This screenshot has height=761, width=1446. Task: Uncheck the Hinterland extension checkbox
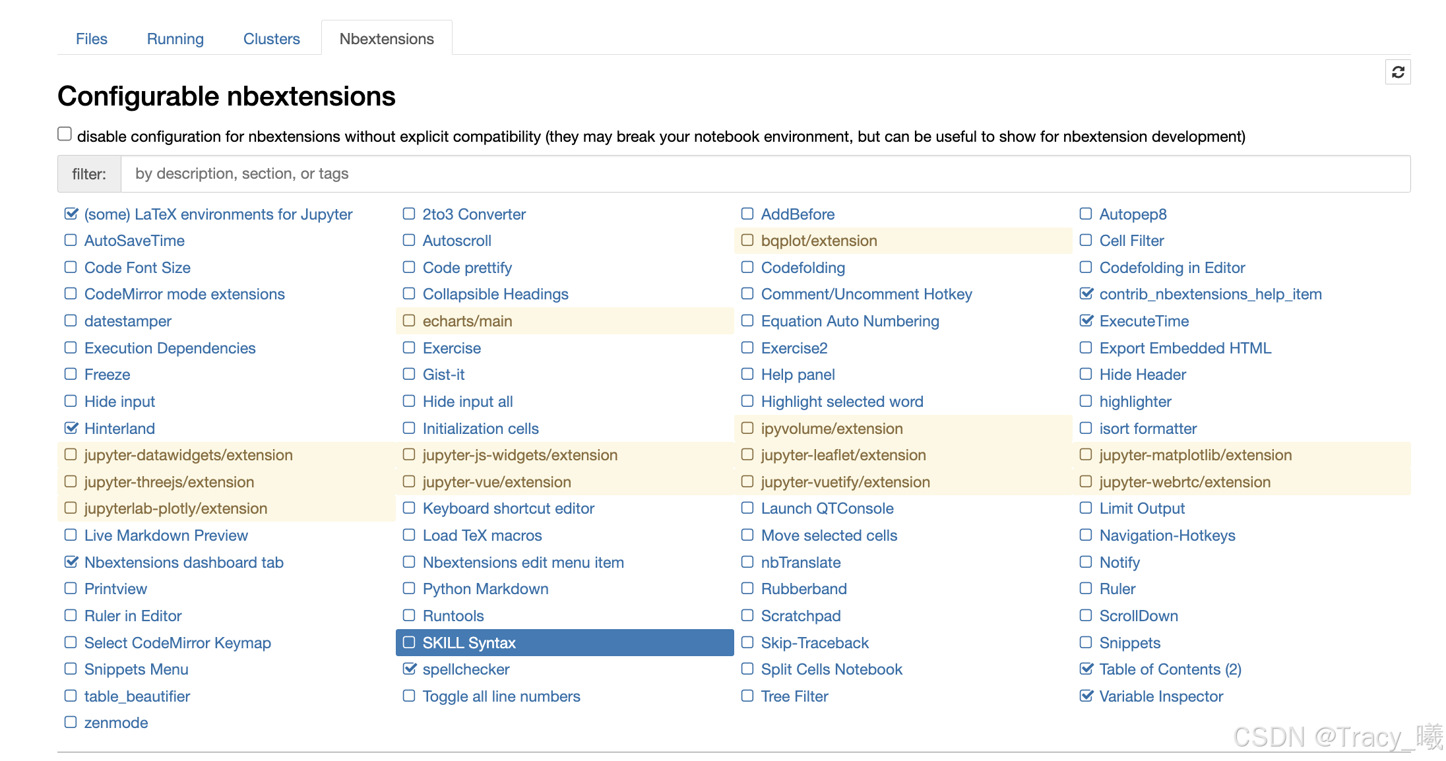pyautogui.click(x=71, y=428)
